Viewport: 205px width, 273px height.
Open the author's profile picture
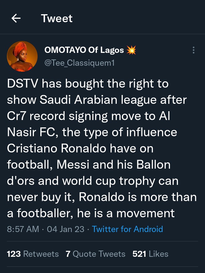tap(22, 56)
